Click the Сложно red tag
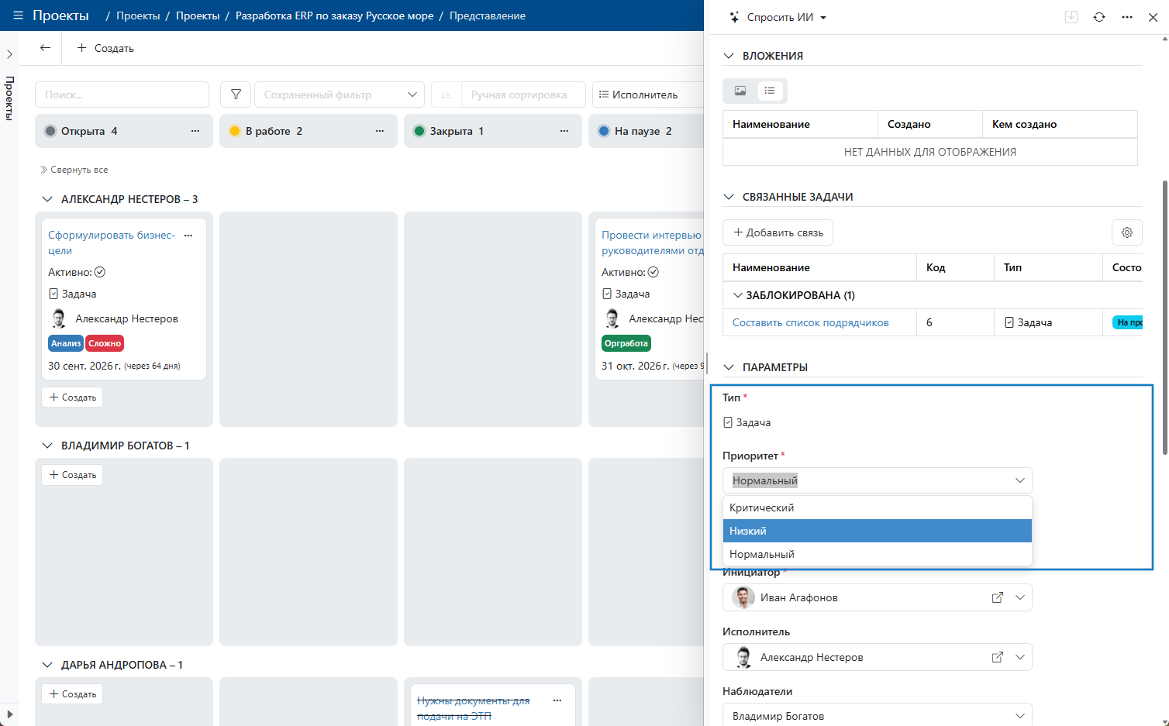 105,343
